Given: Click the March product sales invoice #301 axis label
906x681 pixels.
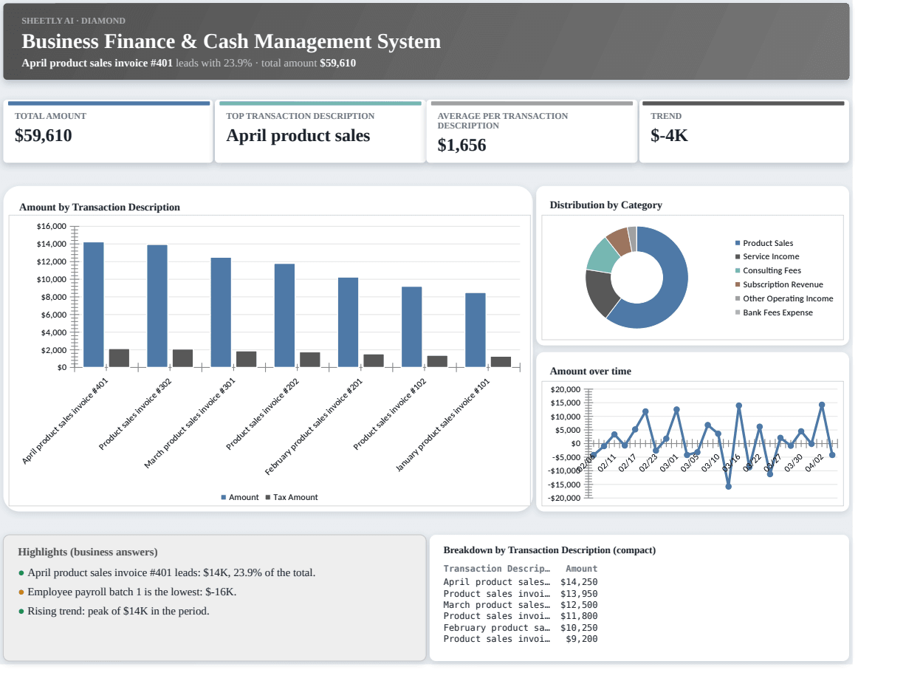Looking at the screenshot, I should pyautogui.click(x=189, y=422).
